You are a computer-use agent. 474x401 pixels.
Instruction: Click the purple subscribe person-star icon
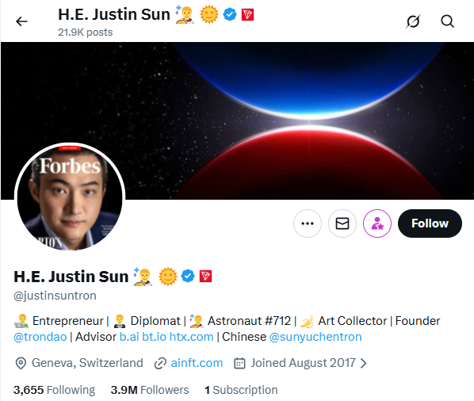point(377,223)
